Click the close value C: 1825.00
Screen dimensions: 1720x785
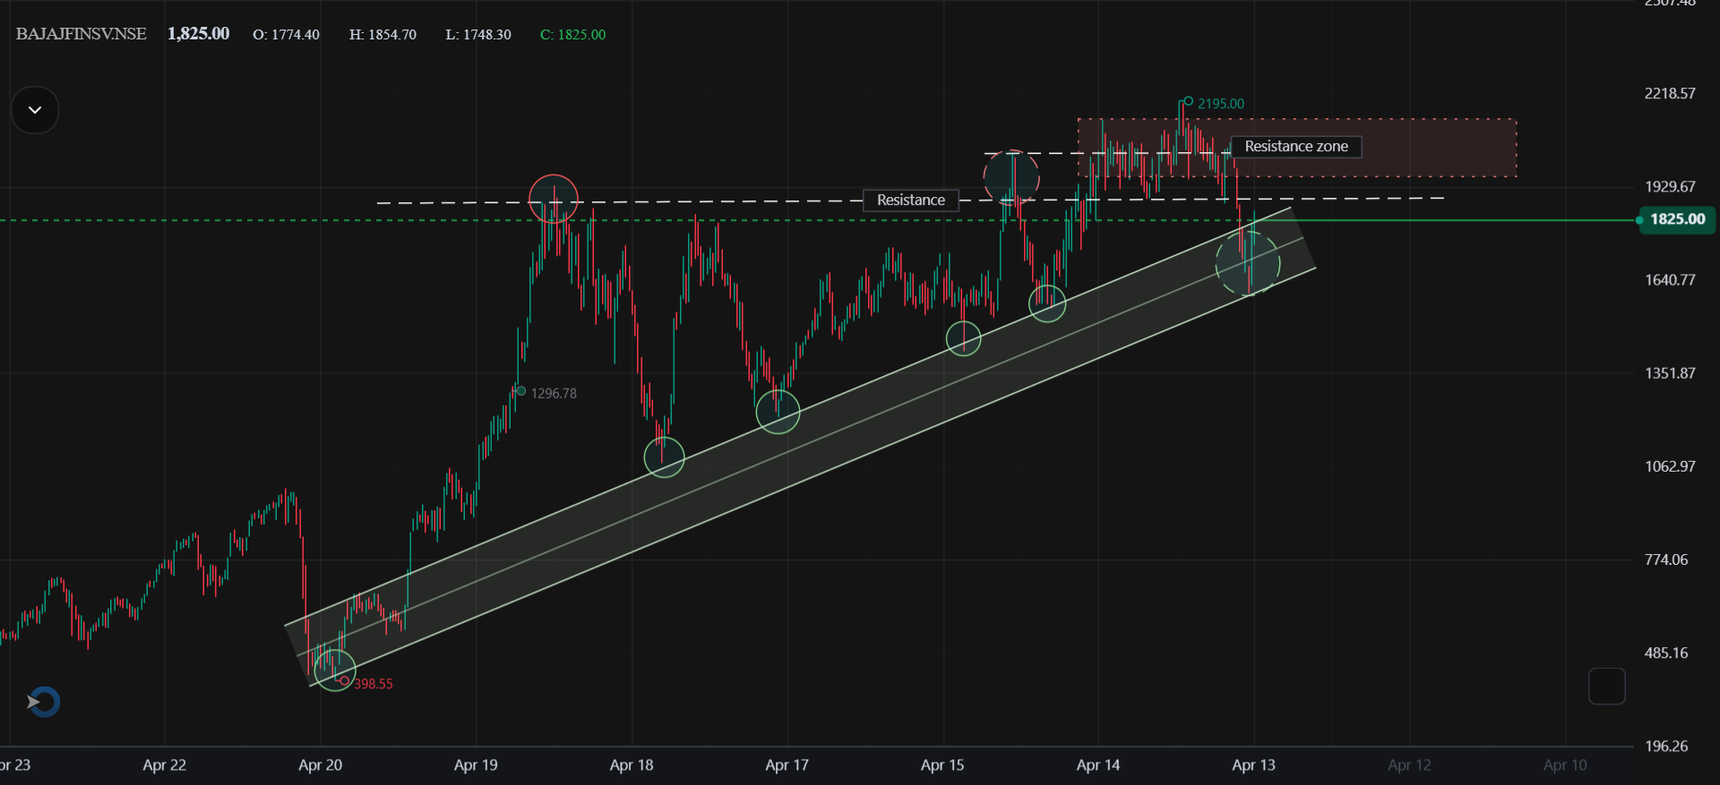(573, 35)
